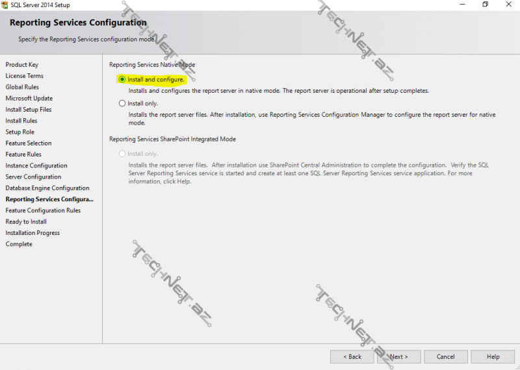This screenshot has height=370, width=520.
Task: Select the Feature Configuration Rules step
Action: pyautogui.click(x=43, y=210)
